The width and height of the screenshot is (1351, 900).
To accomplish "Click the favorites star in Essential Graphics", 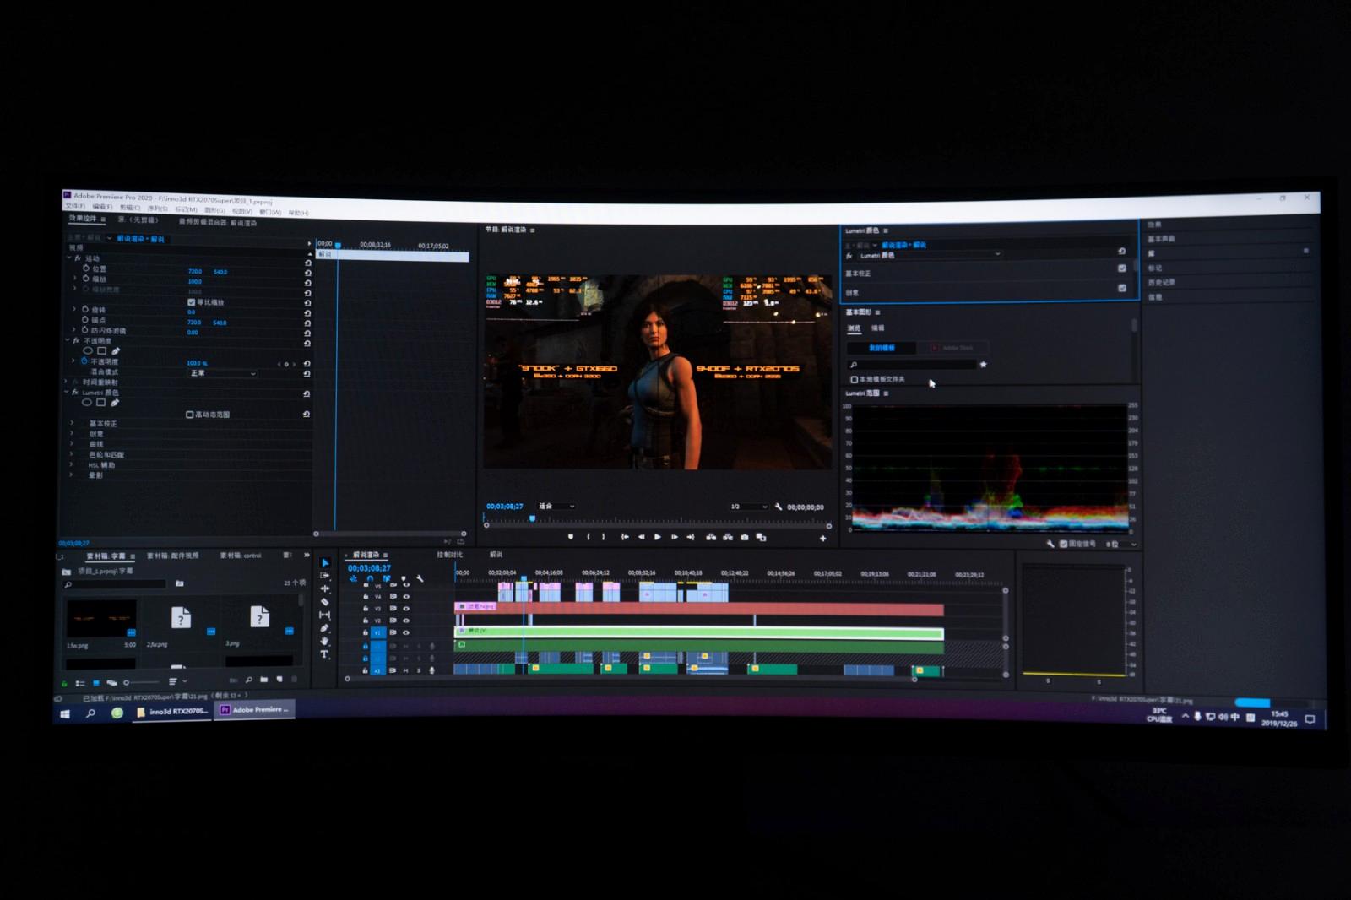I will pyautogui.click(x=983, y=365).
